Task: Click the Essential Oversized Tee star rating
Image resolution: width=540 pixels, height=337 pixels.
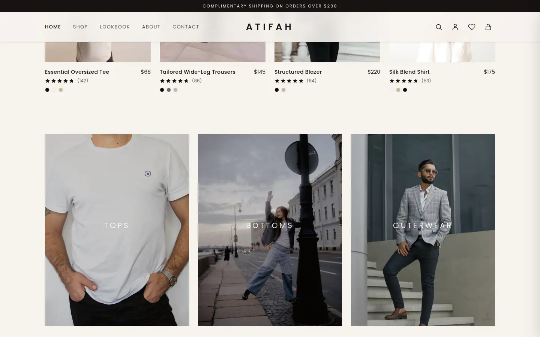Action: [60, 81]
